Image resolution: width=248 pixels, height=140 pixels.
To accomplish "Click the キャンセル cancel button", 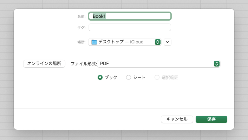I will [177, 119].
